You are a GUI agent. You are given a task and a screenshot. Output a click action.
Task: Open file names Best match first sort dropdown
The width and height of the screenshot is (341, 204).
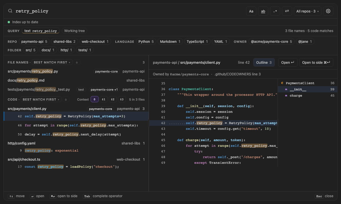[52, 62]
